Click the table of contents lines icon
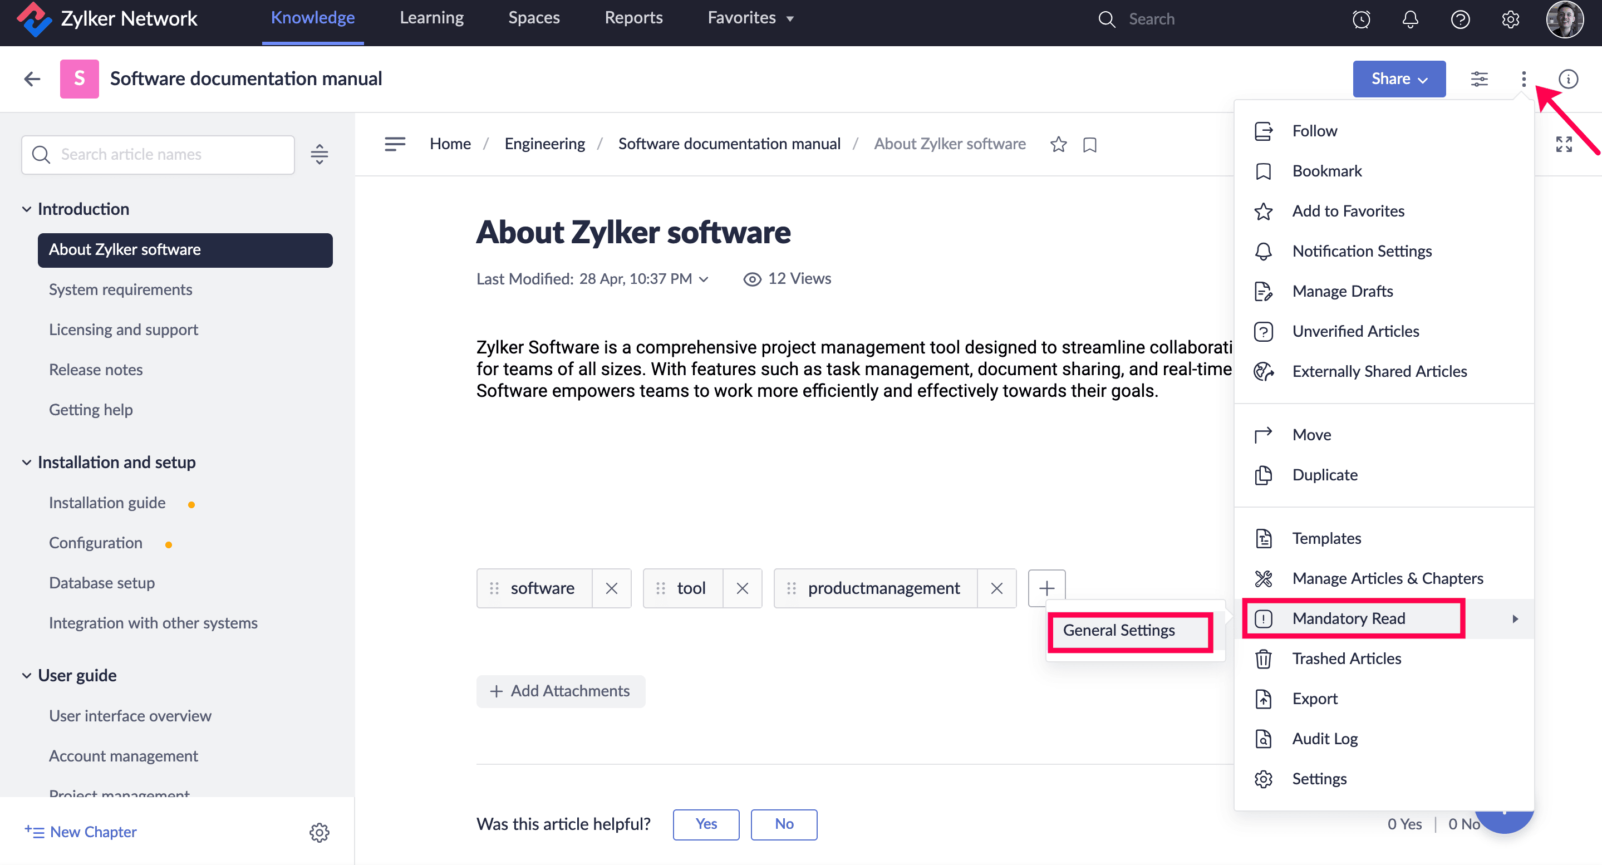 click(395, 144)
